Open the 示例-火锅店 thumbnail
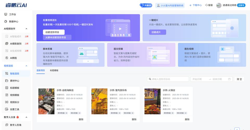The width and height of the screenshot is (250, 130). pyautogui.click(x=153, y=101)
